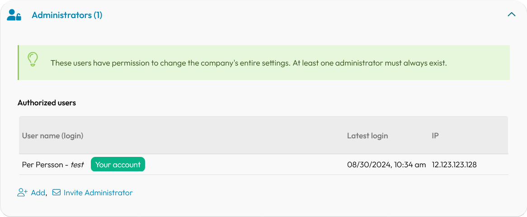Select the Per Persson user row
Image resolution: width=527 pixels, height=217 pixels.
point(263,165)
